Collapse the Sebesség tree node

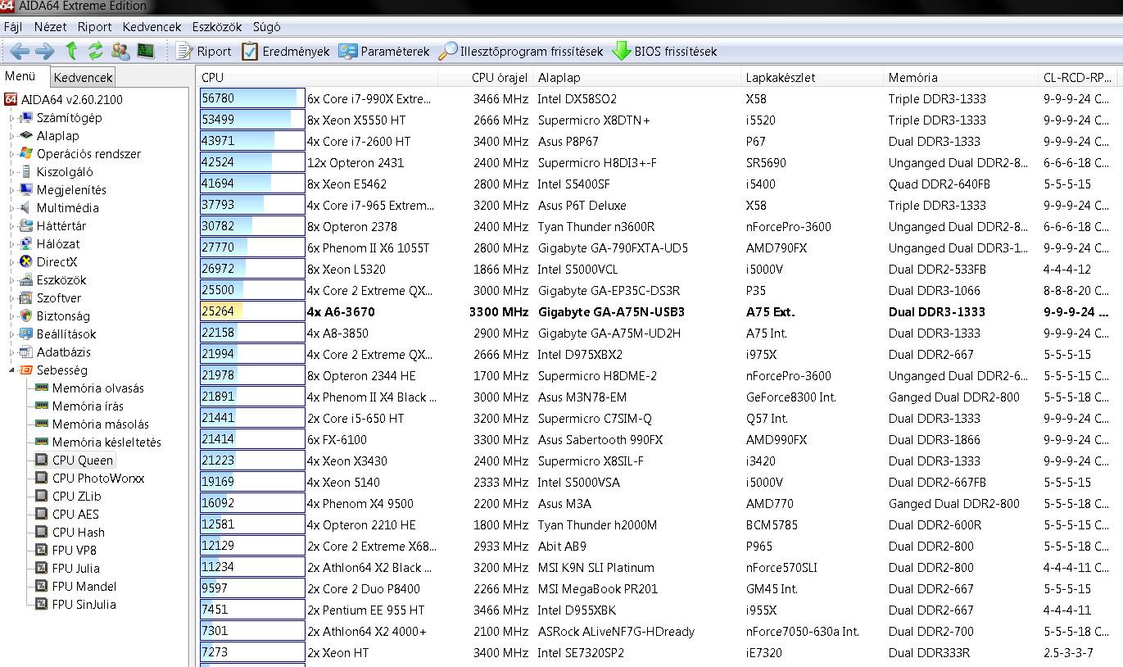[12, 370]
